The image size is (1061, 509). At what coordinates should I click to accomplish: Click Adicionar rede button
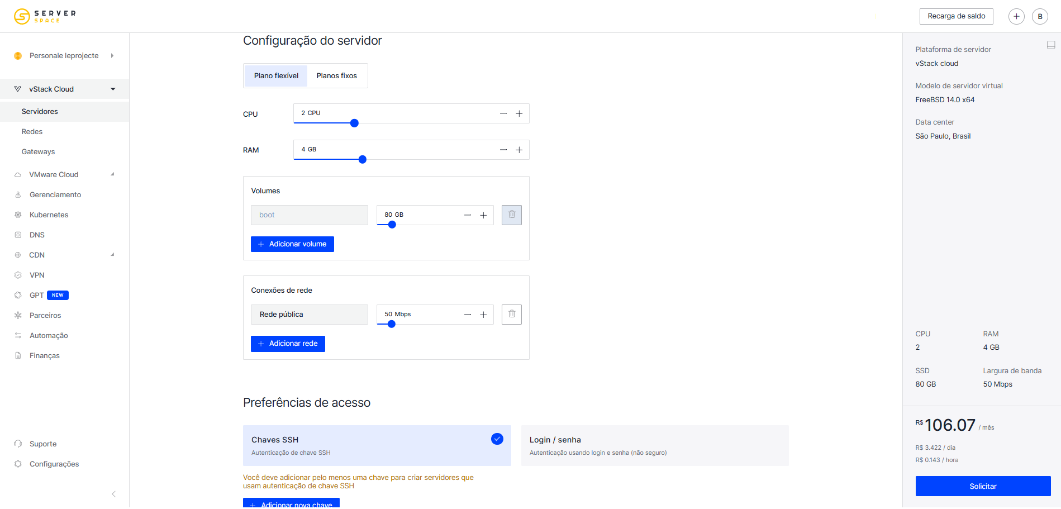(288, 344)
